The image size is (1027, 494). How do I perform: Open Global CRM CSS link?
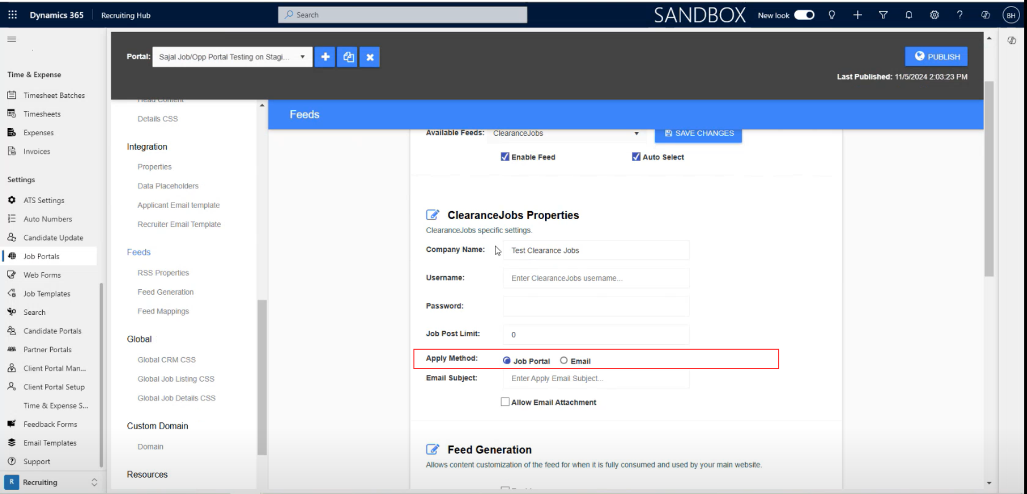[x=166, y=360]
